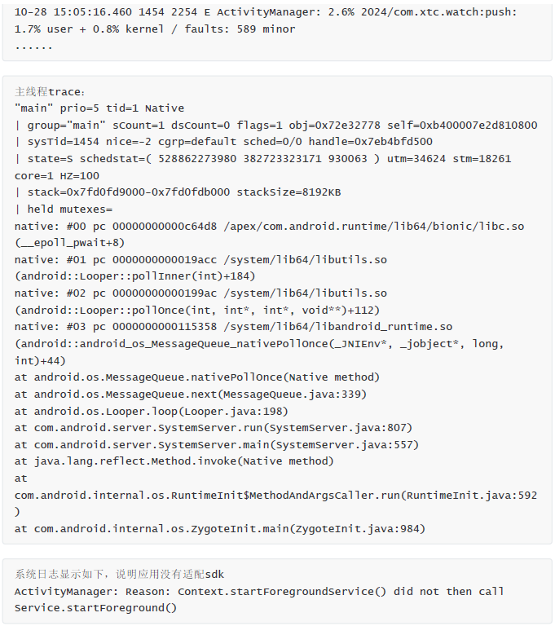
Task: Click the ActivityManager 2.6% log line
Action: (x=266, y=12)
